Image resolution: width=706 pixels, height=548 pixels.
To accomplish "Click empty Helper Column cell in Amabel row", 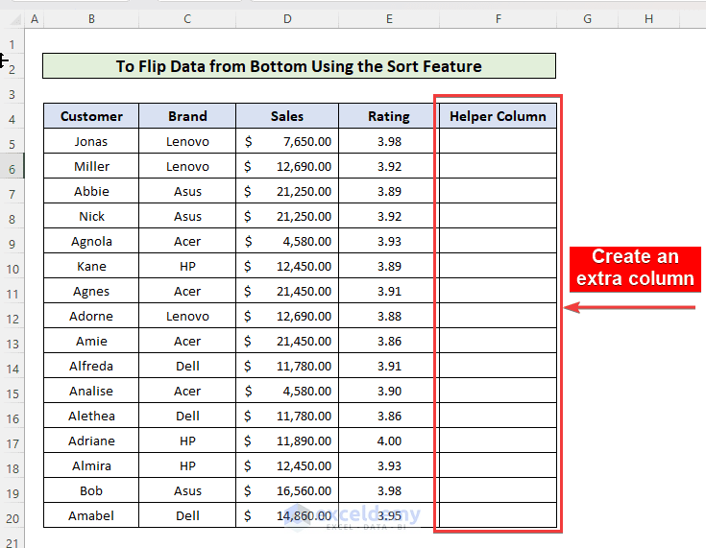I will point(498,515).
